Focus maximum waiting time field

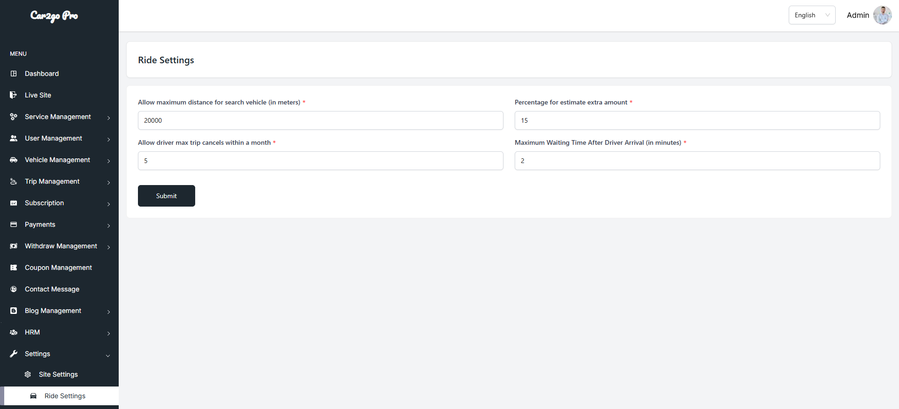[697, 161]
